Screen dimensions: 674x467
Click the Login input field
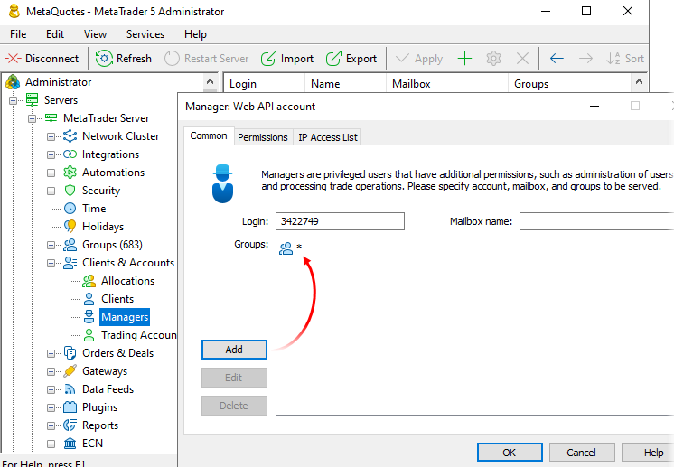click(340, 221)
